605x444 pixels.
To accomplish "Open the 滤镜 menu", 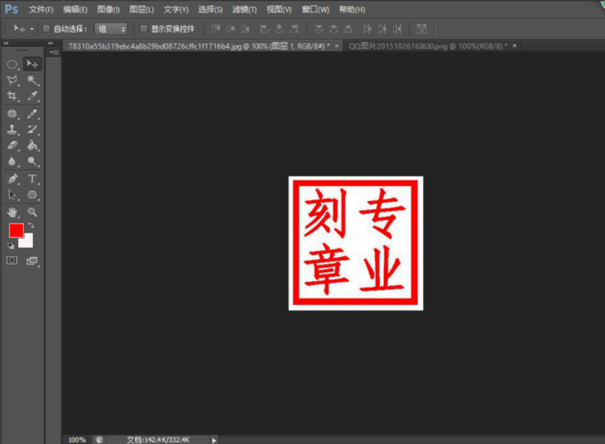I will pyautogui.click(x=244, y=9).
